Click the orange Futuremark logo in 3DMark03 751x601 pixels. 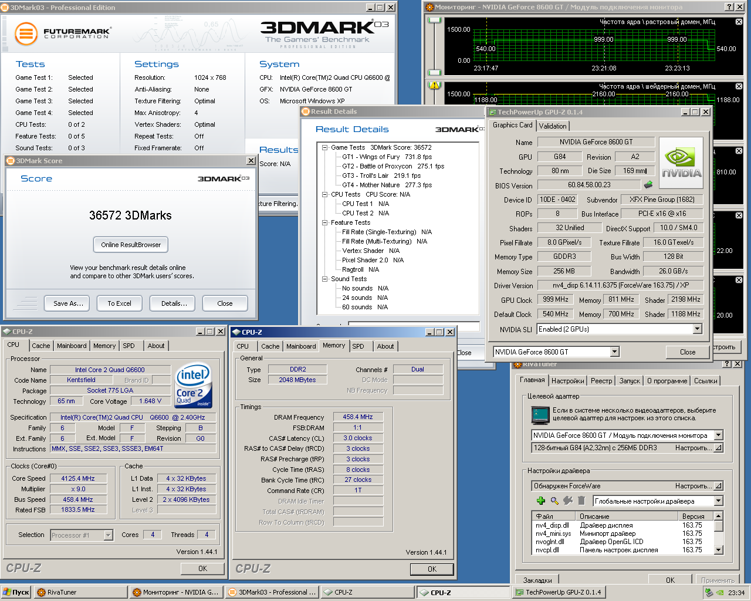pos(26,33)
